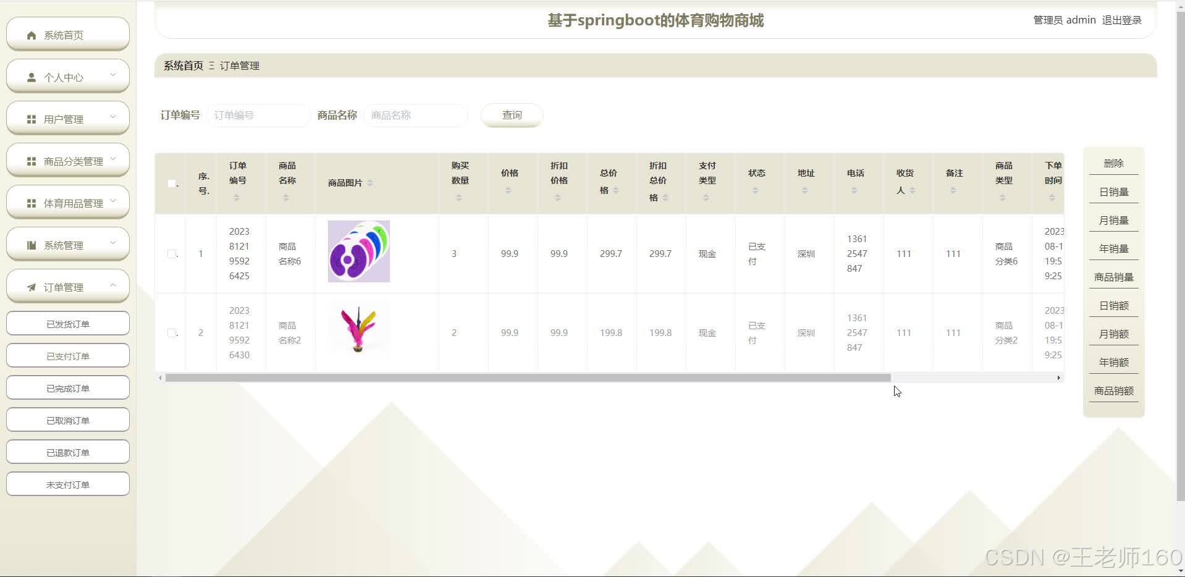Sort by 收货人 column arrows

(x=912, y=190)
